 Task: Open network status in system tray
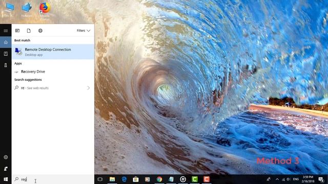pos(283,179)
